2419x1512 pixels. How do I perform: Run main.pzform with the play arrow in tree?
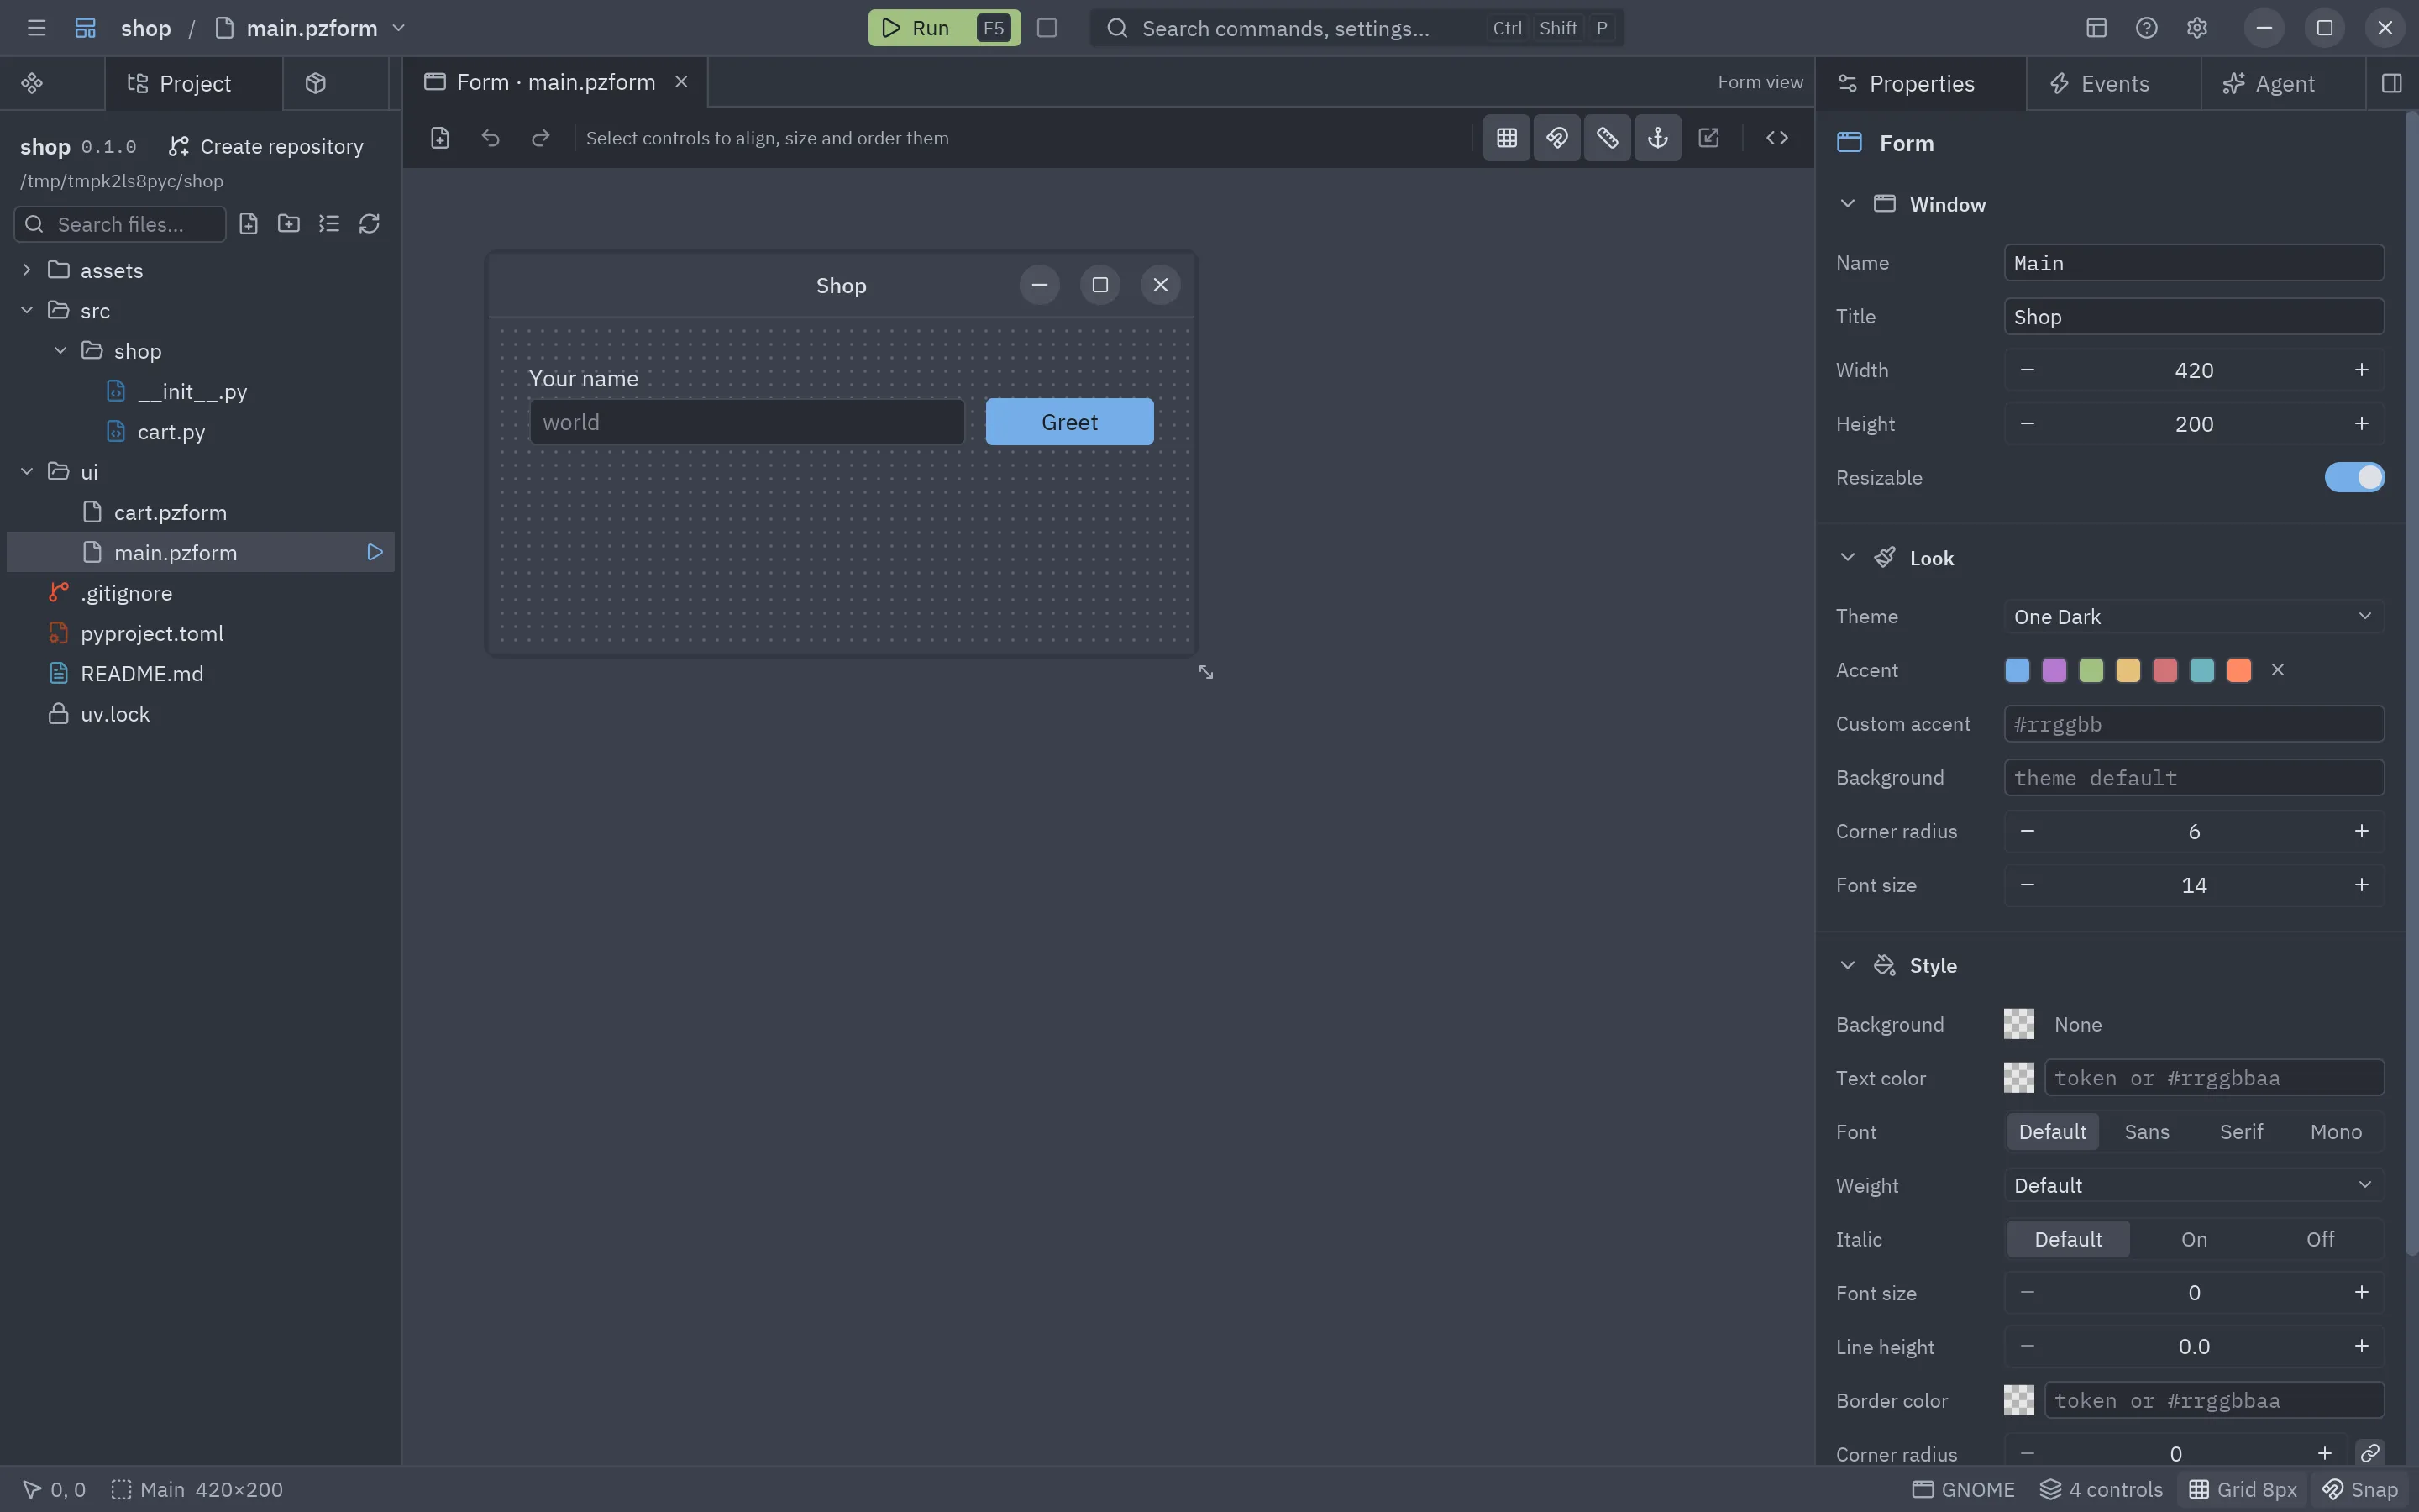pyautogui.click(x=375, y=552)
